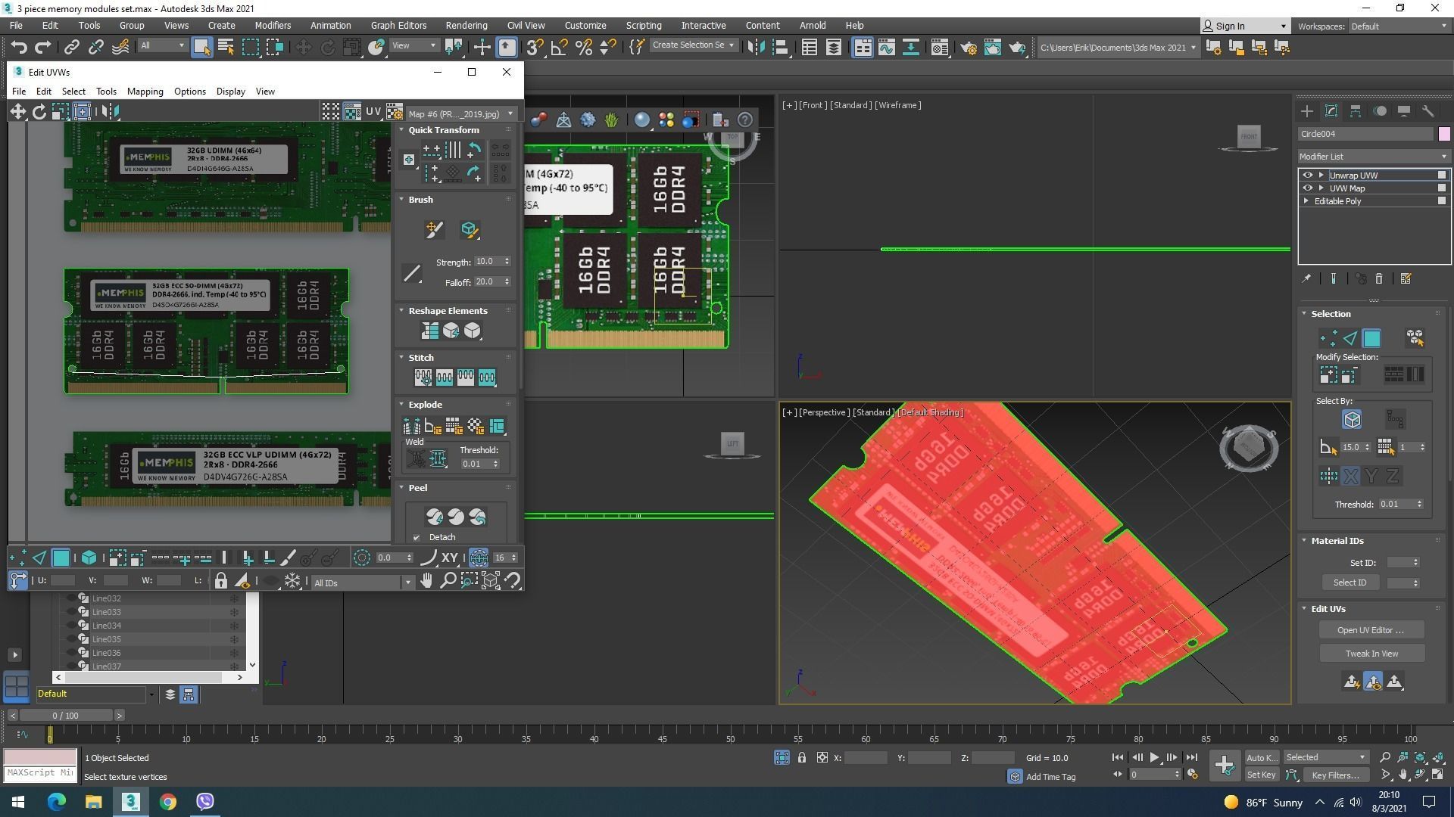Toggle Set Key mode button
The height and width of the screenshot is (817, 1454).
(x=1262, y=775)
